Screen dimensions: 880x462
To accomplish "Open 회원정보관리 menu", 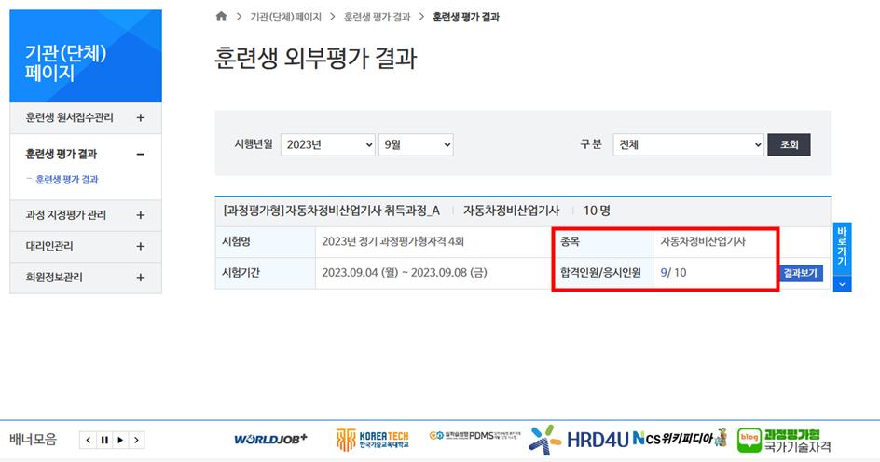I will pyautogui.click(x=54, y=277).
